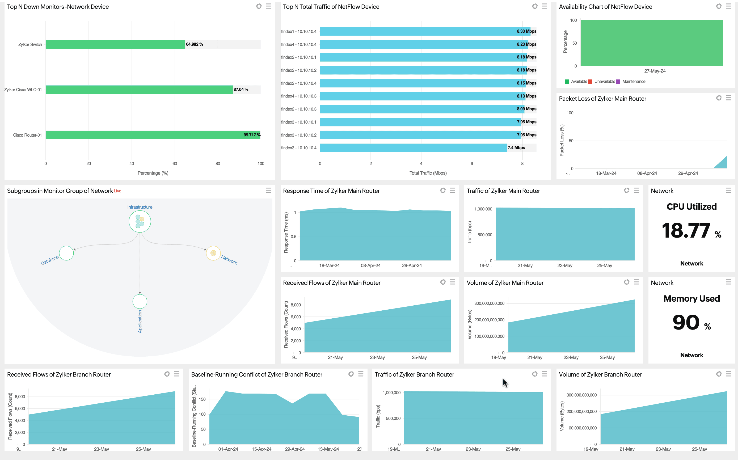
Task: Click the Database subgroup label
Action: (50, 260)
